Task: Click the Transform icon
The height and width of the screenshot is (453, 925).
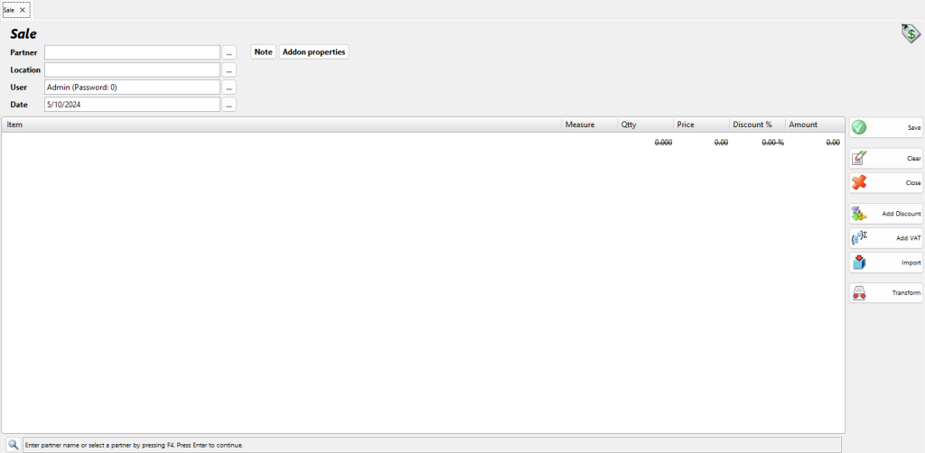Action: (859, 293)
